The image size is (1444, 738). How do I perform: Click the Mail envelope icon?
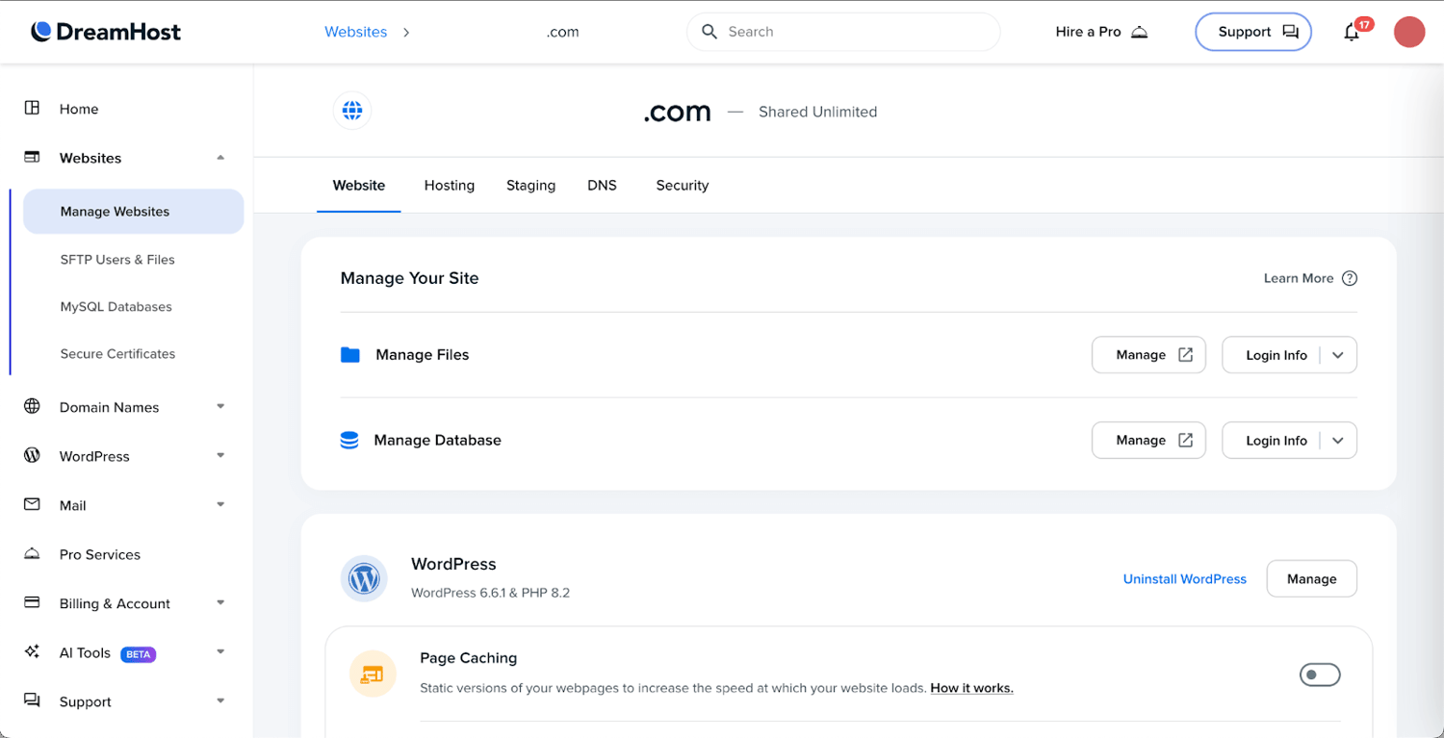click(x=32, y=504)
